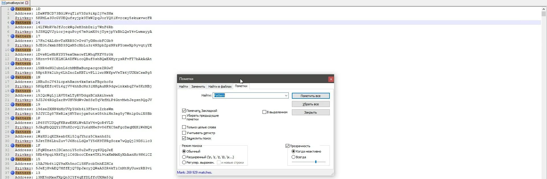547x179 pixels.
Task: Click bookmark marker on line 25
Action: pos(13,118)
